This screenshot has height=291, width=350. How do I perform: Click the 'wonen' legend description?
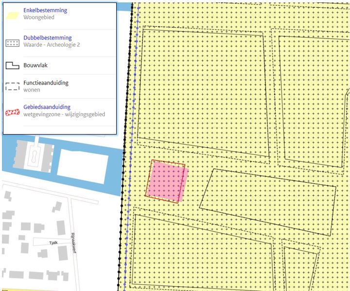(x=32, y=90)
